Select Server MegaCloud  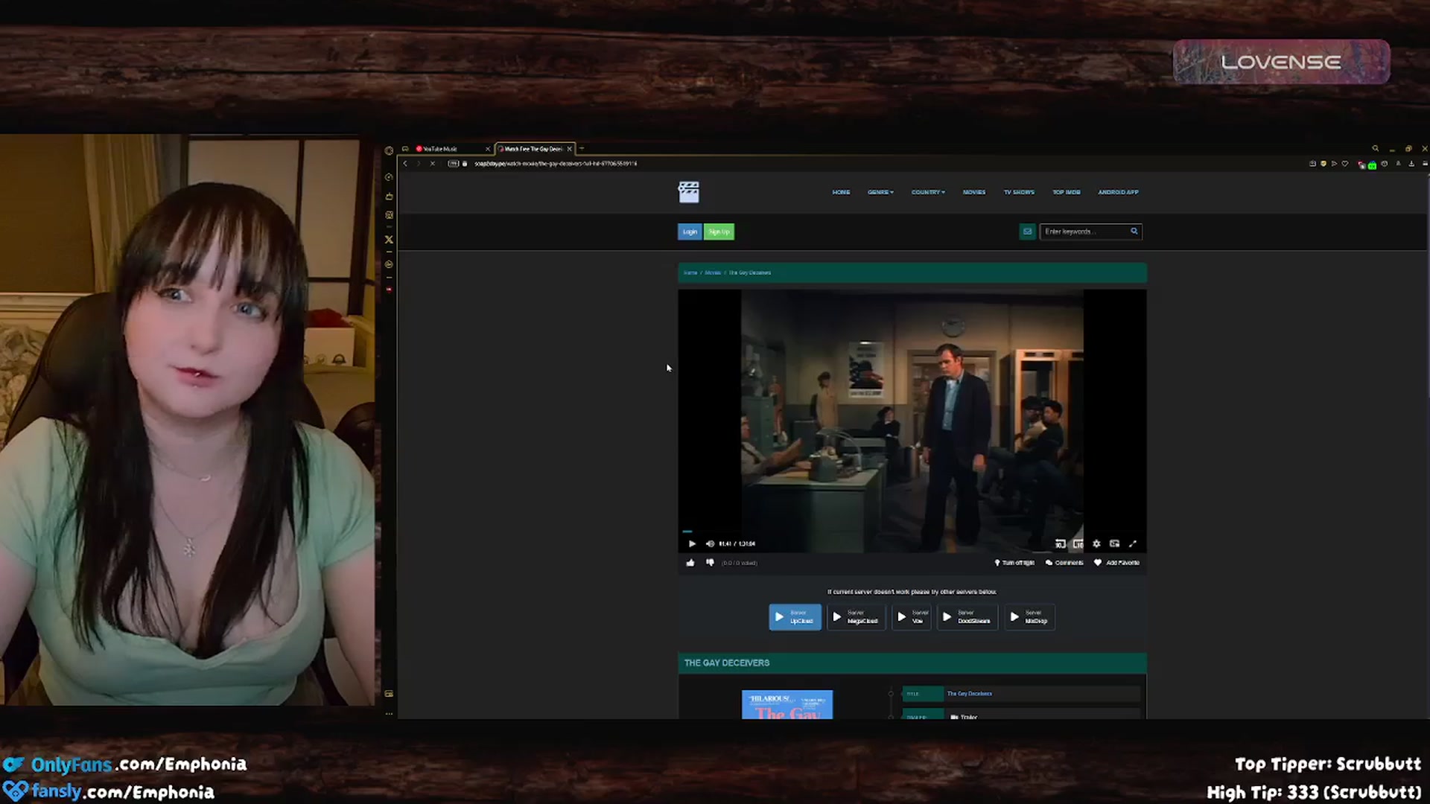pyautogui.click(x=857, y=617)
